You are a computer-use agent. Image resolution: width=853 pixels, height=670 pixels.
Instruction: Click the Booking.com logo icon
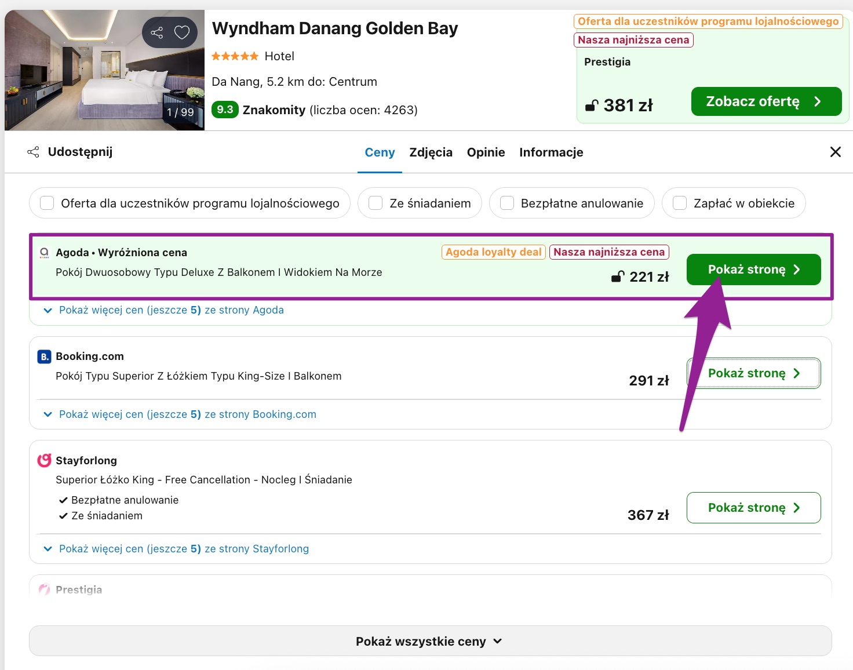click(x=44, y=356)
